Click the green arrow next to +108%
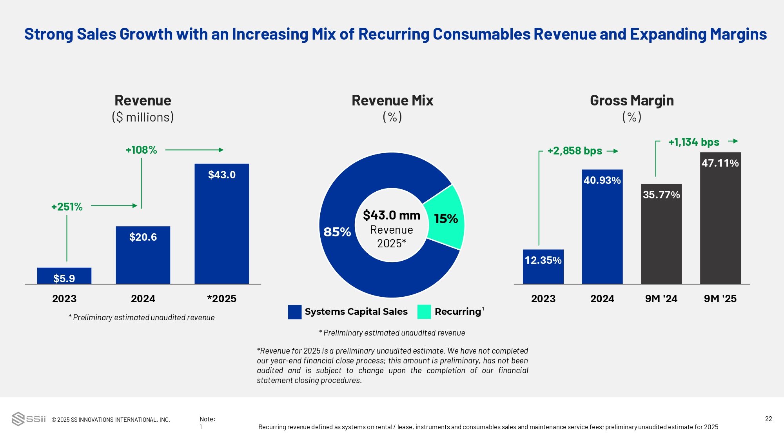784x441 pixels. pyautogui.click(x=194, y=150)
